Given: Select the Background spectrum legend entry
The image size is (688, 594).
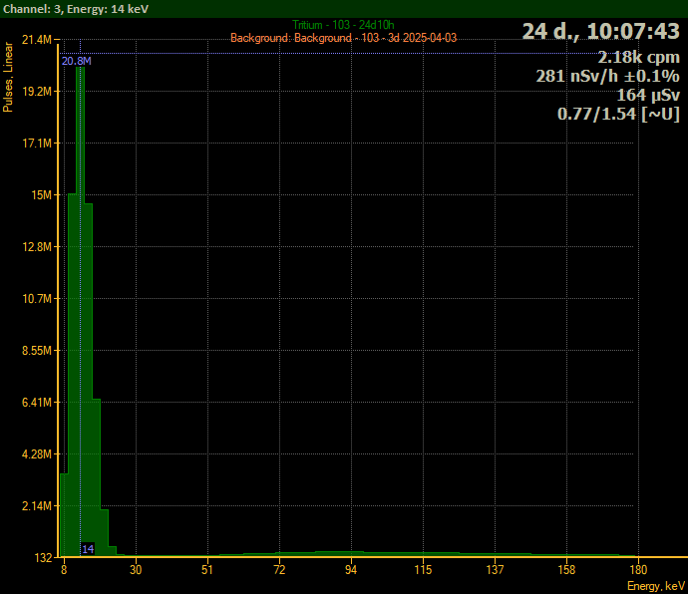Looking at the screenshot, I should coord(343,38).
